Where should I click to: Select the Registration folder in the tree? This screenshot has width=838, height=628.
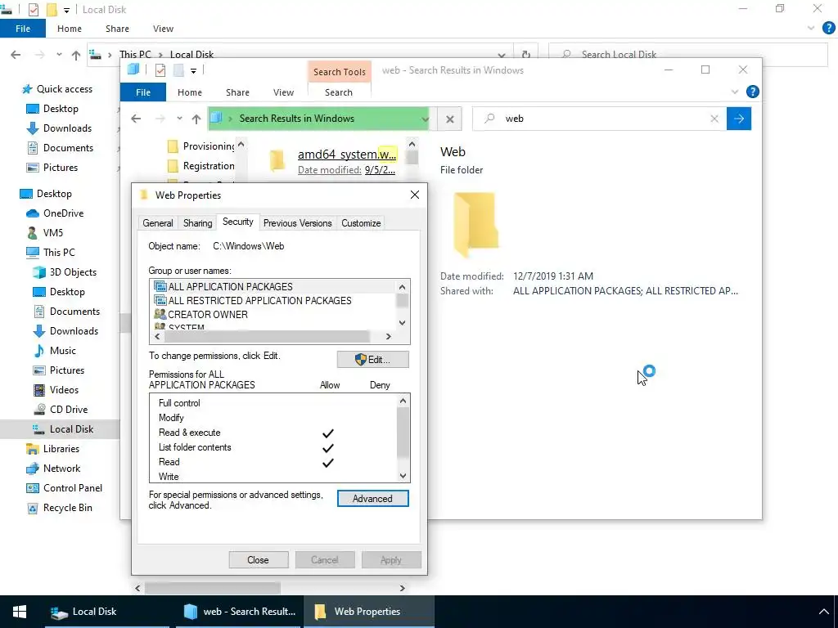201,166
